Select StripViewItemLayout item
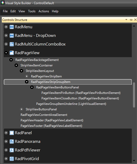Screen dimensions: 137x164 click(40, 71)
